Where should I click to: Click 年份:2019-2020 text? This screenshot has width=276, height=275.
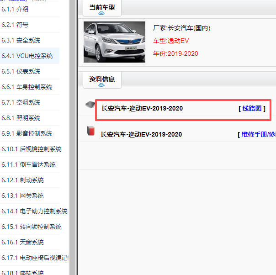pos(175,53)
